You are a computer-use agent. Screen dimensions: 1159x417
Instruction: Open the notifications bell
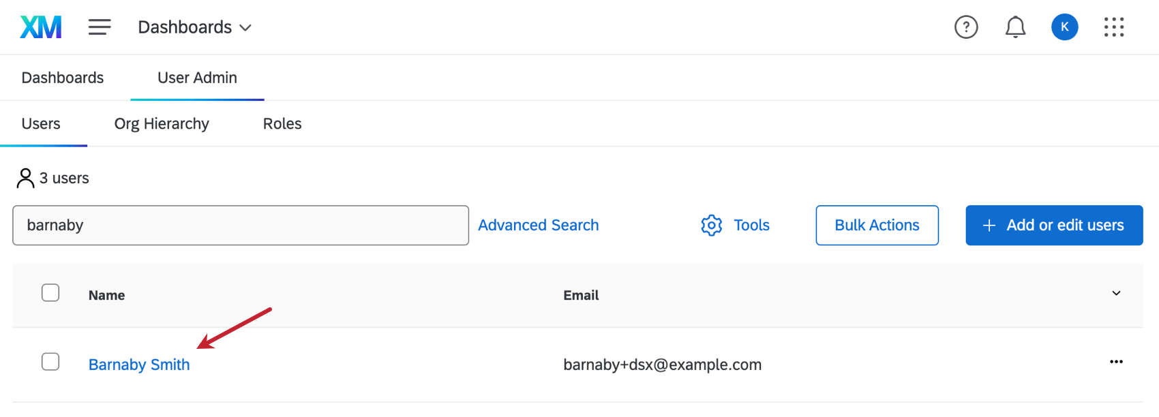tap(1015, 27)
